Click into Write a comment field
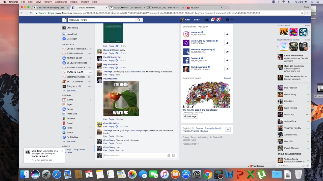 pos(135,155)
